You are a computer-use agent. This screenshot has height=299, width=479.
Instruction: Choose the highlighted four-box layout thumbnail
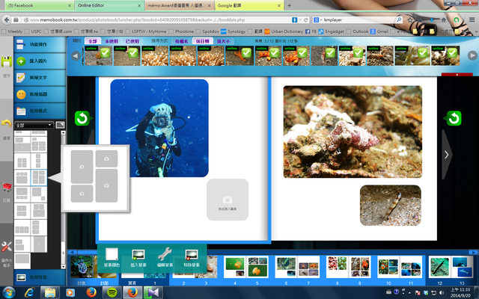coord(38,178)
